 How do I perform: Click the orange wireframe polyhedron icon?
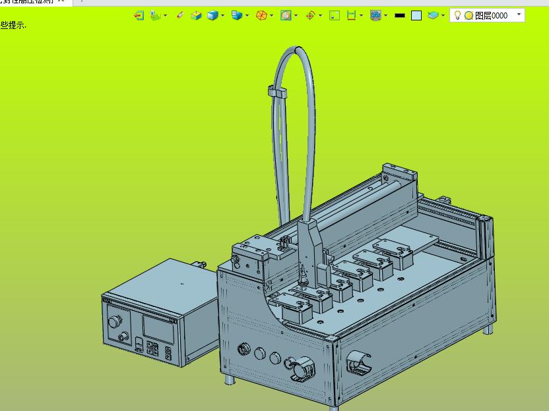click(261, 15)
